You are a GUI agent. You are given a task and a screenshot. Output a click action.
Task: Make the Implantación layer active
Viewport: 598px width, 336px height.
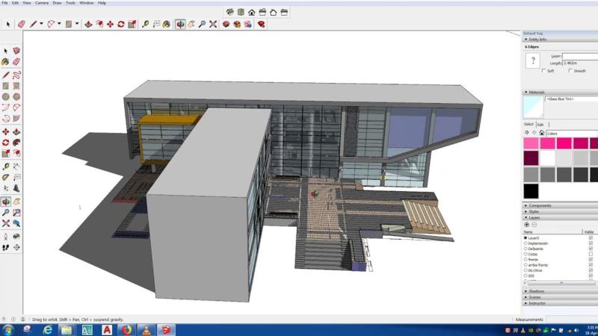tap(525, 243)
